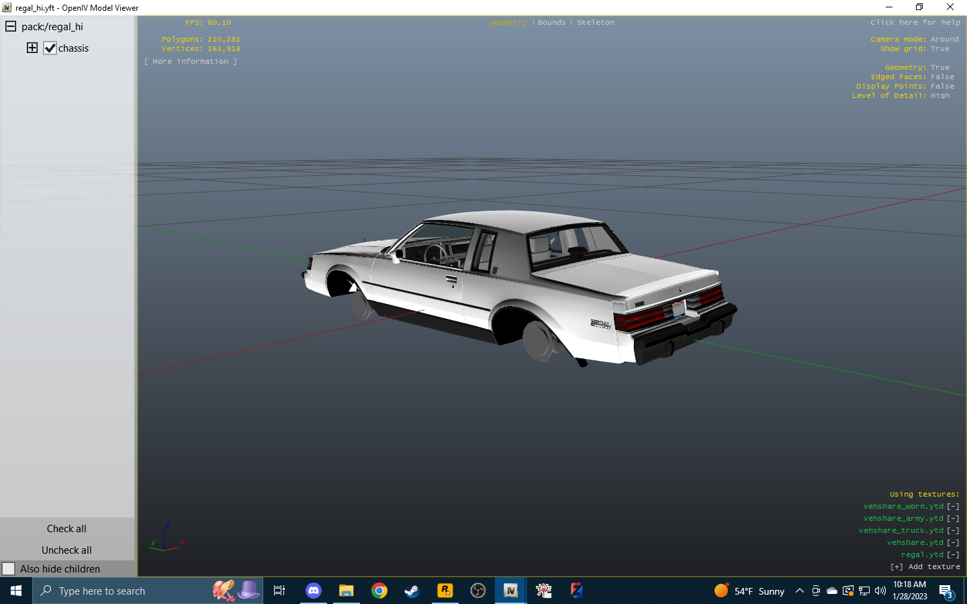The width and height of the screenshot is (967, 604).
Task: Open OBS Studio from the taskbar
Action: tap(477, 591)
